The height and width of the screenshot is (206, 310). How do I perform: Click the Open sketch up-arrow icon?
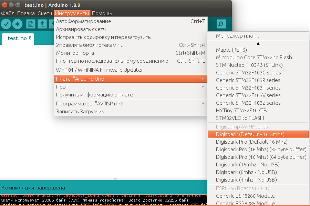tap(42, 24)
